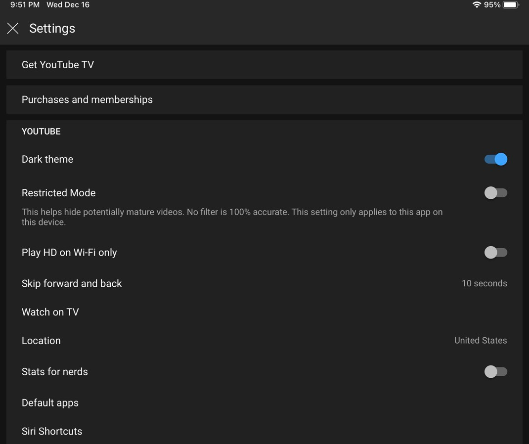Click the United States value text
Screen dimensions: 529x444
coord(480,340)
